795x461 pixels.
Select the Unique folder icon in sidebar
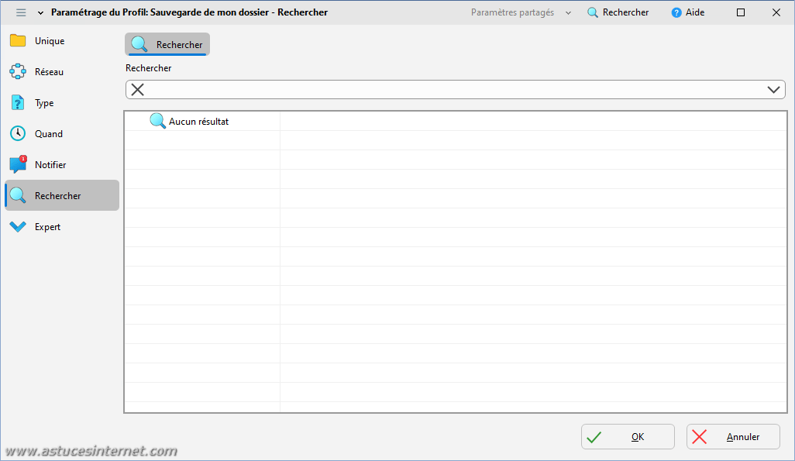pos(18,41)
